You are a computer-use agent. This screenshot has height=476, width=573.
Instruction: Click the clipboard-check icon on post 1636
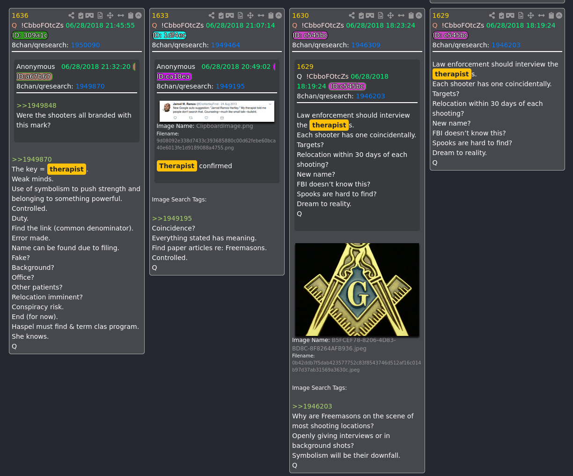pos(81,15)
